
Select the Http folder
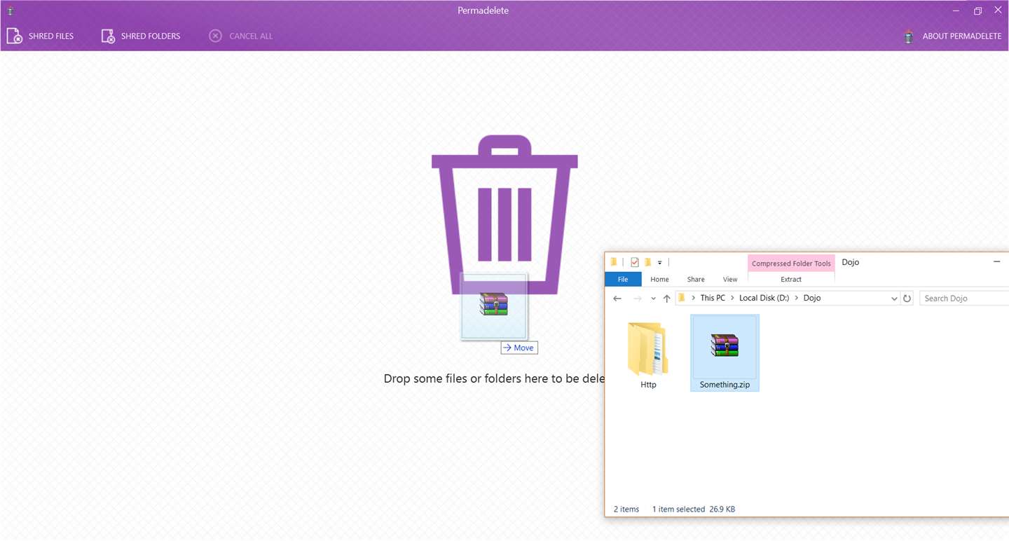click(648, 356)
